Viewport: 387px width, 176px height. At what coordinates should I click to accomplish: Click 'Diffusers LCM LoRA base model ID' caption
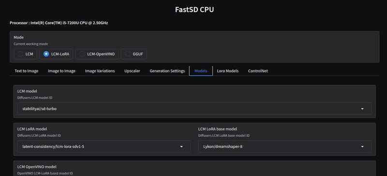coord(224,135)
